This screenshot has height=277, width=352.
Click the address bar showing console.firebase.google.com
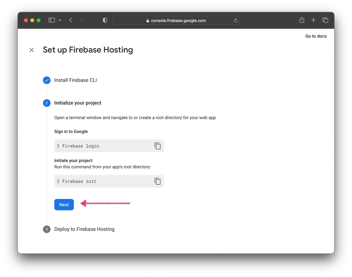(x=176, y=21)
